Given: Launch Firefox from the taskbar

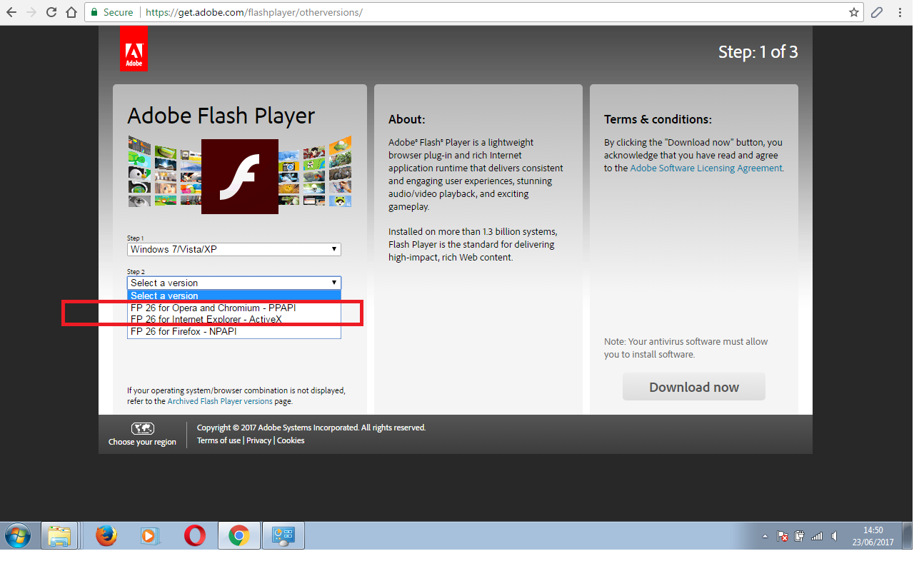Looking at the screenshot, I should coord(106,535).
